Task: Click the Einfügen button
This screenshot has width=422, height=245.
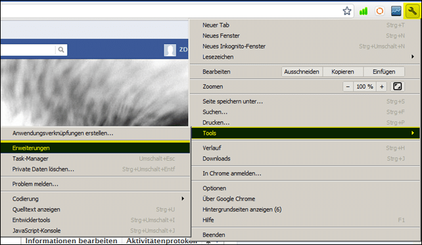Action: [384, 72]
